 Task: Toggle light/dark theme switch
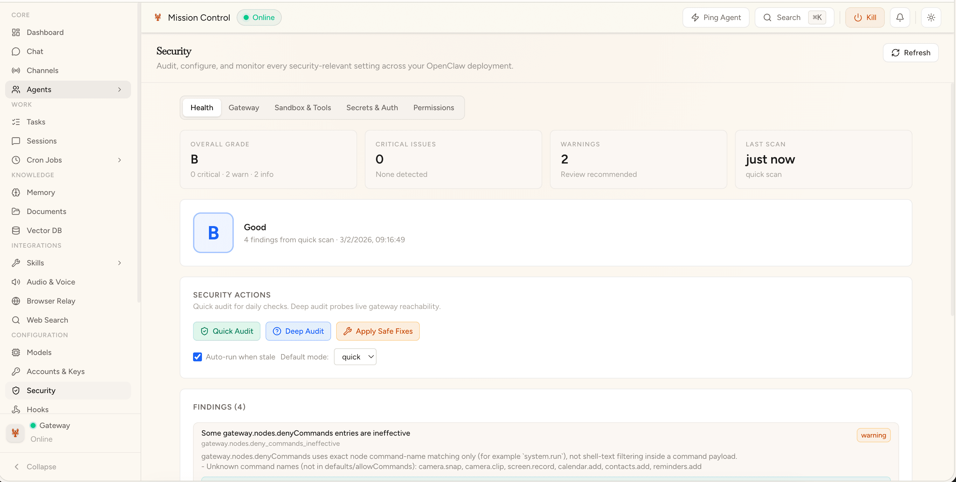point(931,17)
